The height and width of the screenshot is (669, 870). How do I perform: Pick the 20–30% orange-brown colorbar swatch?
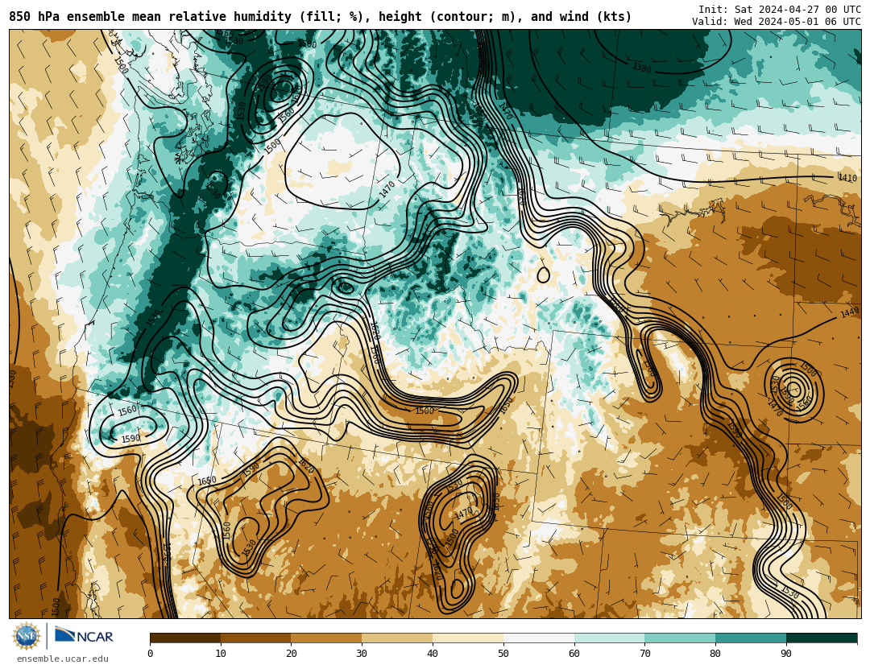coord(326,638)
